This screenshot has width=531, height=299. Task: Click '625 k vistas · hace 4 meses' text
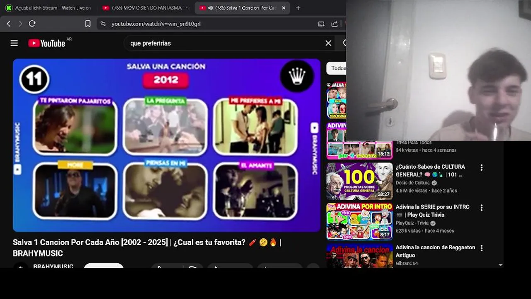pos(425,231)
